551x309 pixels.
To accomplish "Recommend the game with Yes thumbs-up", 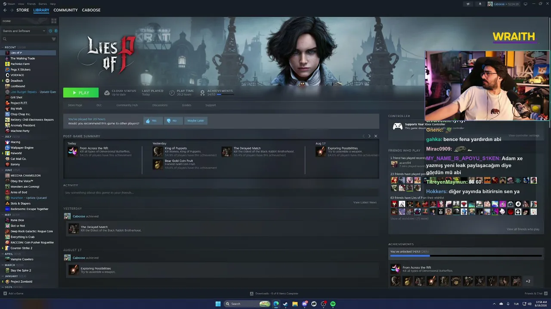I will coord(153,121).
